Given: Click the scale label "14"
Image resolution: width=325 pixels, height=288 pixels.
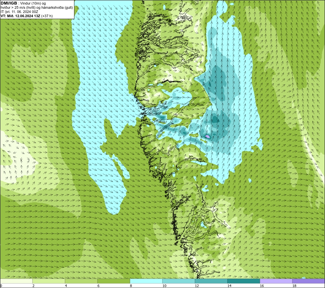Looking at the screenshot, I should coord(229,286).
